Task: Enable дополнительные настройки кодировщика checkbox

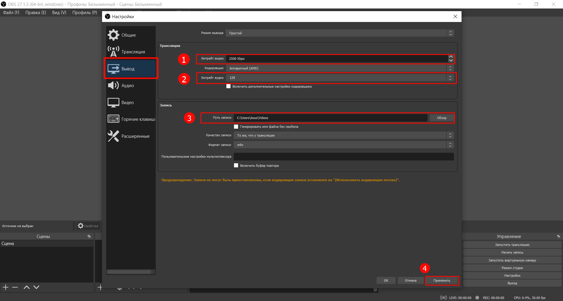Action: 228,86
